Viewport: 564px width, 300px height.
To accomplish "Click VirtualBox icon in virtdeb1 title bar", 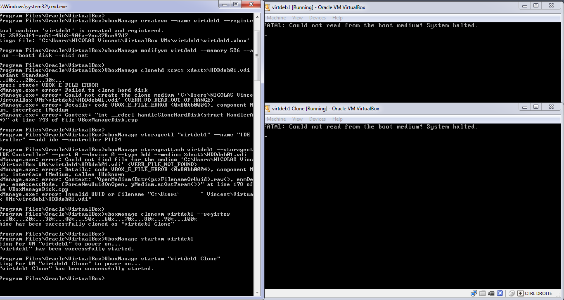I will (267, 7).
